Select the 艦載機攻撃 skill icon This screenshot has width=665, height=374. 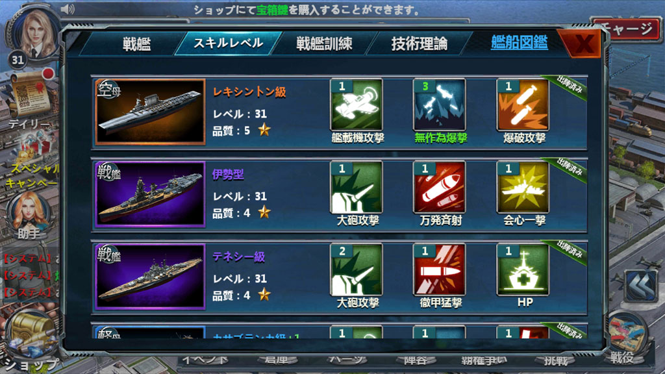coord(357,105)
